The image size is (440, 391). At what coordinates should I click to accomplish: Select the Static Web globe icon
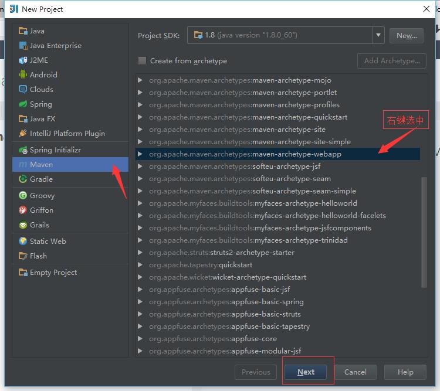pos(23,241)
